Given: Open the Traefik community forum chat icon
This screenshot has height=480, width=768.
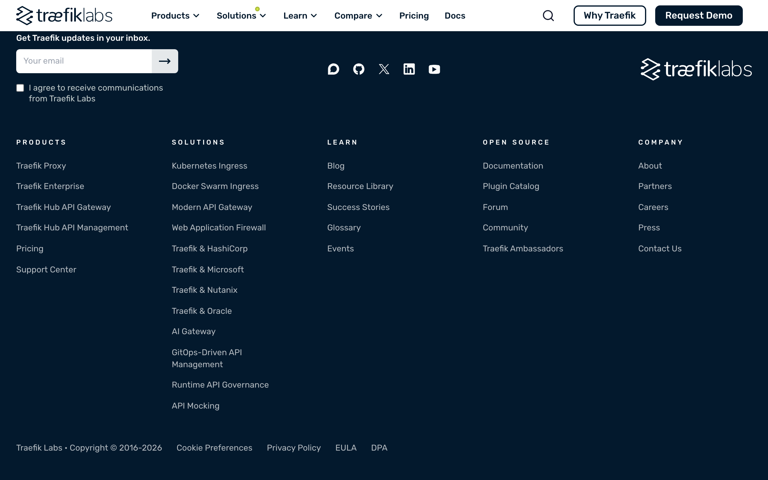Looking at the screenshot, I should point(333,69).
